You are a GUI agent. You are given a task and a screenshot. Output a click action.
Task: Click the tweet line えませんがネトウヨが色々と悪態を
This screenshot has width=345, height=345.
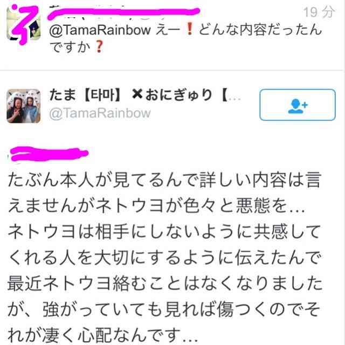pos(156,206)
